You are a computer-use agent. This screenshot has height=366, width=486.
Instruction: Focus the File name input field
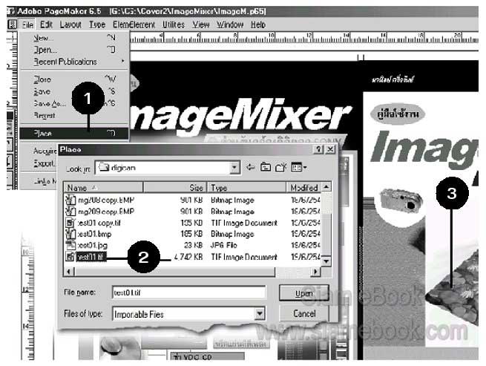(x=188, y=293)
